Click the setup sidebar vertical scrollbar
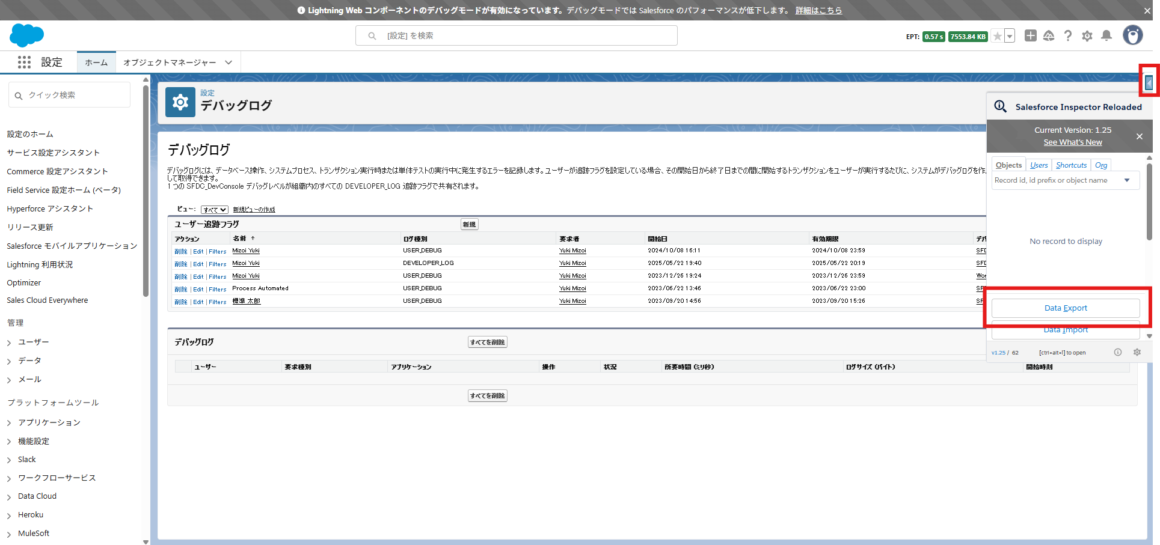 146,191
